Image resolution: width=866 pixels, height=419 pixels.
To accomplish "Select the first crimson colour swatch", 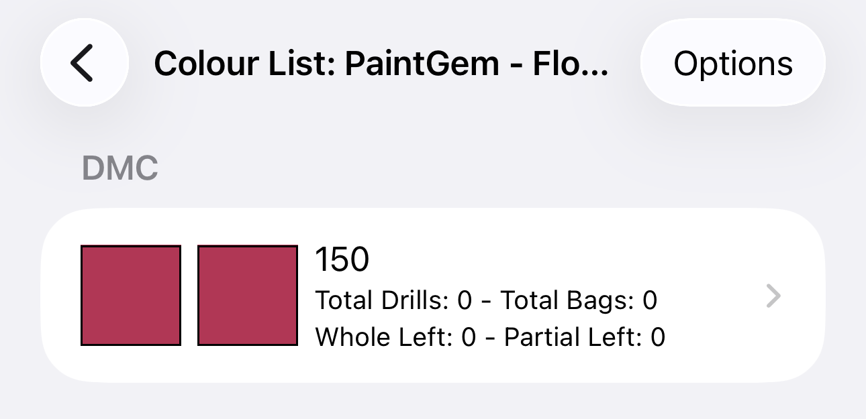I will pos(131,296).
